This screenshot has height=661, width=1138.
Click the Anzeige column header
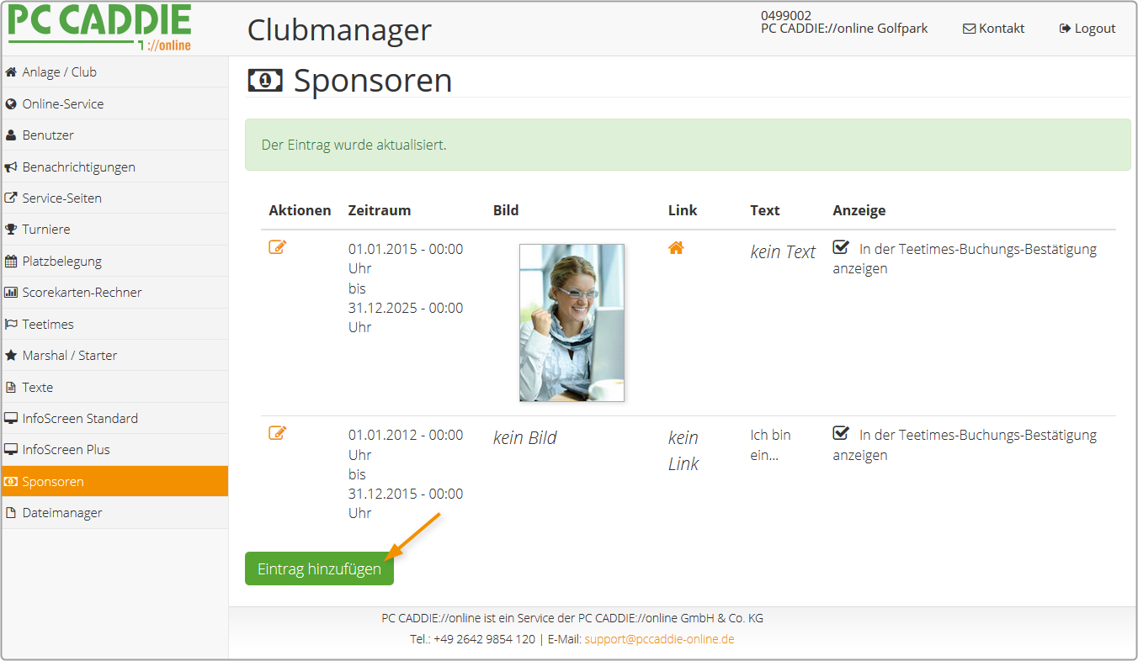tap(859, 210)
